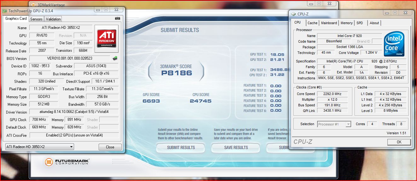Click the QPI Link 3438.1 MHz field
Image resolution: width=417 pixels, height=181 pixels.
pos(333,110)
